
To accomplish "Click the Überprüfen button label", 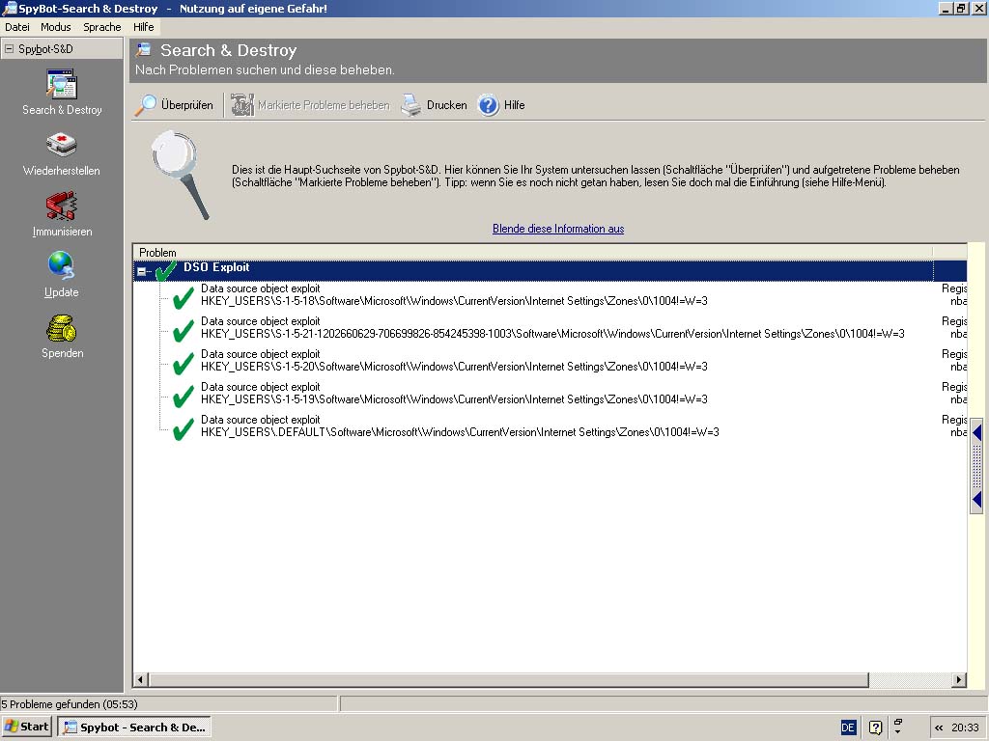I will (187, 105).
